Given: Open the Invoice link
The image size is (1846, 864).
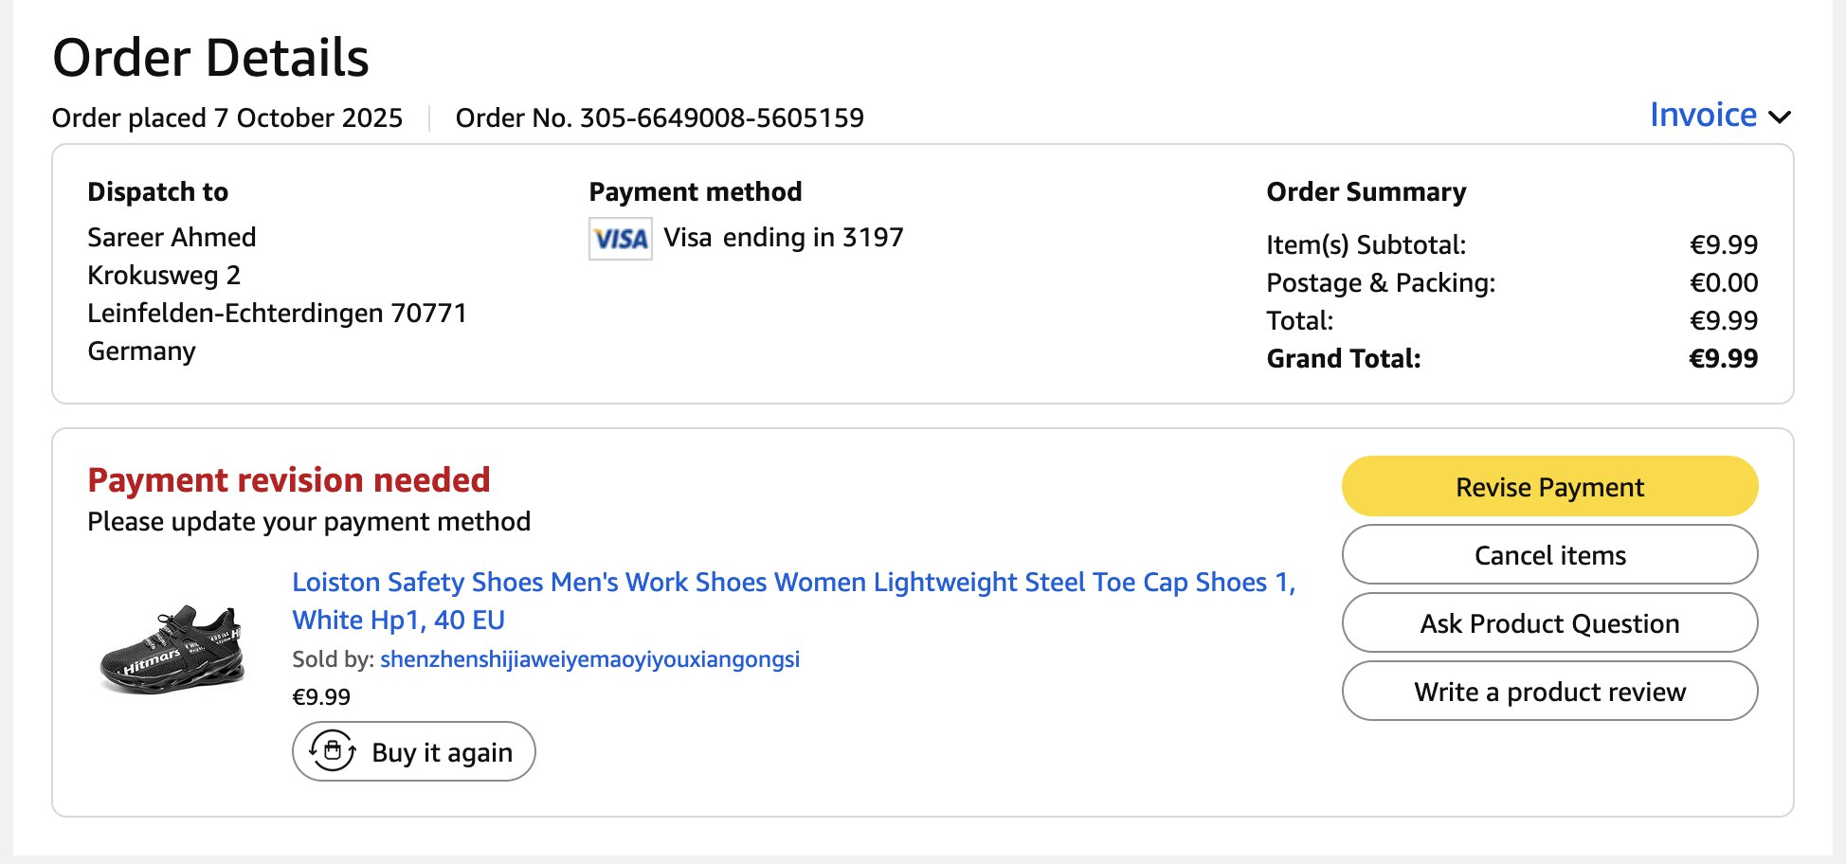Looking at the screenshot, I should point(1702,116).
